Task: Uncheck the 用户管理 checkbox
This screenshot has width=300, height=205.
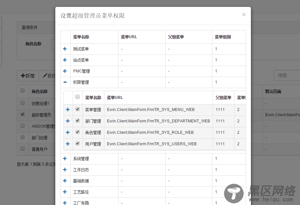Action: click(x=78, y=144)
